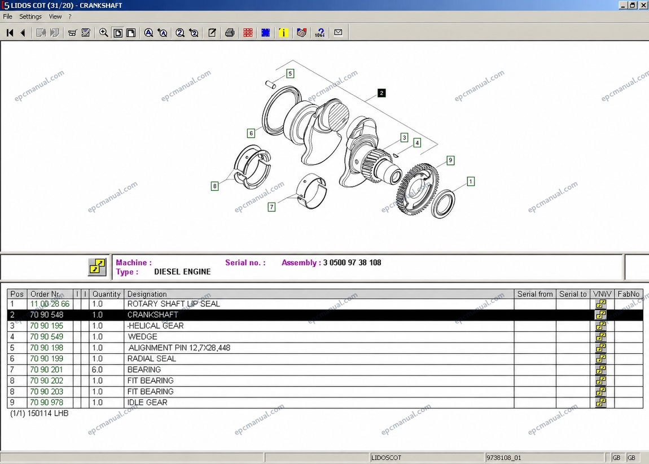The height and width of the screenshot is (464, 649).
Task: Open the View menu
Action: pos(55,16)
